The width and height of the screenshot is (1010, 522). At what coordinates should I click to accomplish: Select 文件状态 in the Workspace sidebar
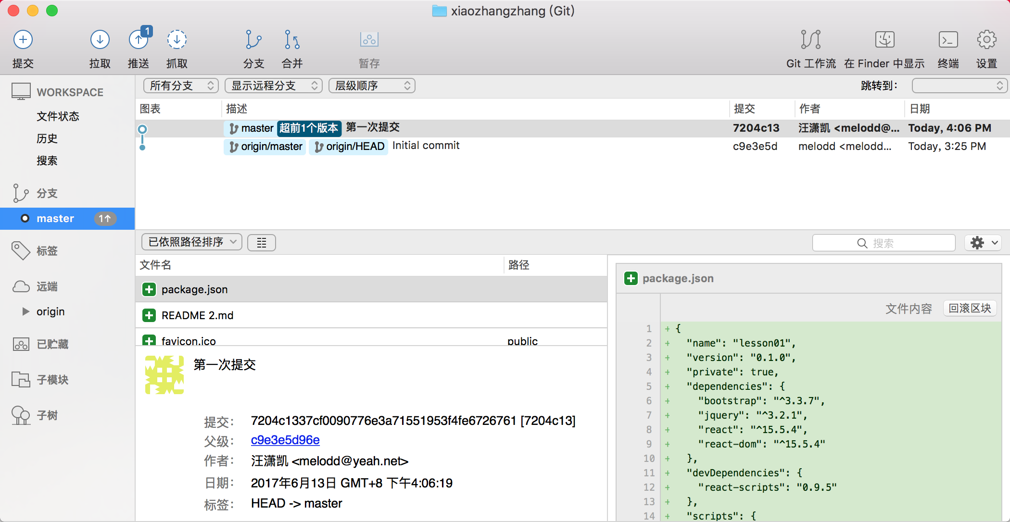click(58, 116)
